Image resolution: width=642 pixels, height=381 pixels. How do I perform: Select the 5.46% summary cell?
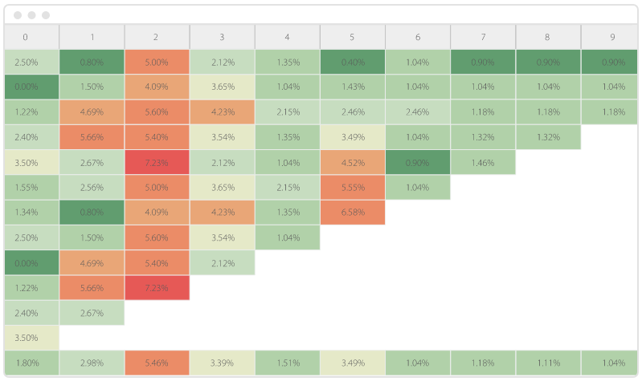(157, 363)
